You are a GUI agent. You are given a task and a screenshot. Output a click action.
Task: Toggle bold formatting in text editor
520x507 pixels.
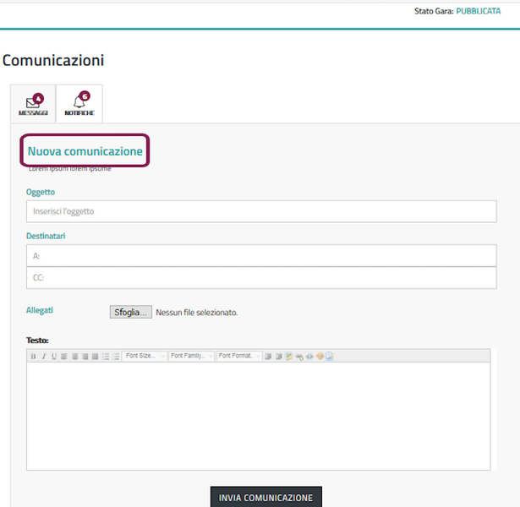click(x=33, y=357)
